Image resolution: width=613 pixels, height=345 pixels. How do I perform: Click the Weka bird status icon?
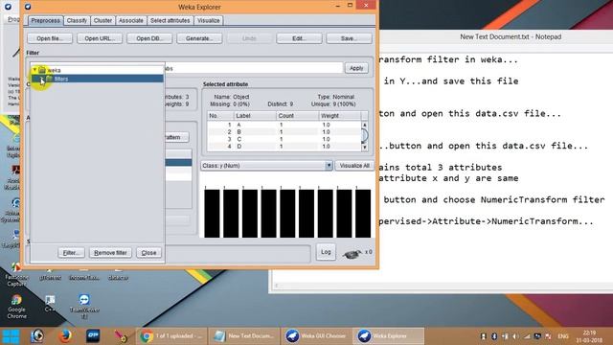[x=352, y=253]
